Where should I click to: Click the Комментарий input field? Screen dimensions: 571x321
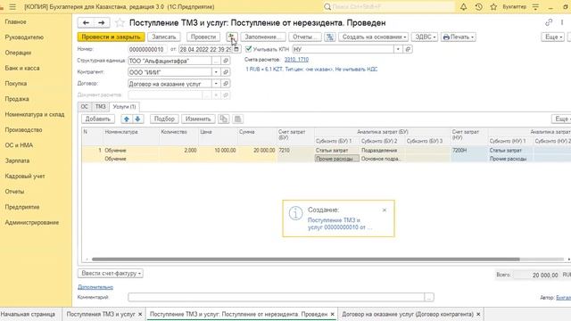[276, 297]
